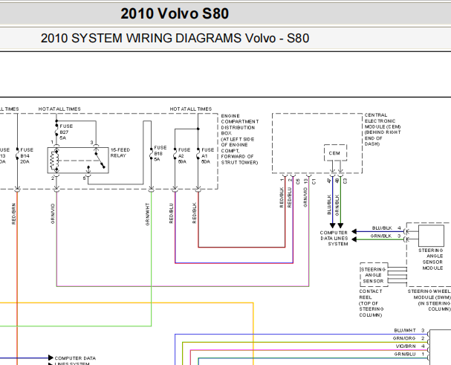The height and width of the screenshot is (365, 451).
Task: Click the dashed STEERING ANGLE SENSOR box
Action: (374, 274)
